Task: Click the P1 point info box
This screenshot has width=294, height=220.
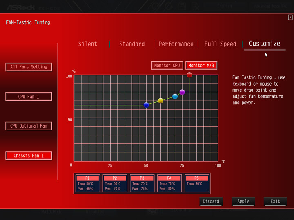Action: 87,183
